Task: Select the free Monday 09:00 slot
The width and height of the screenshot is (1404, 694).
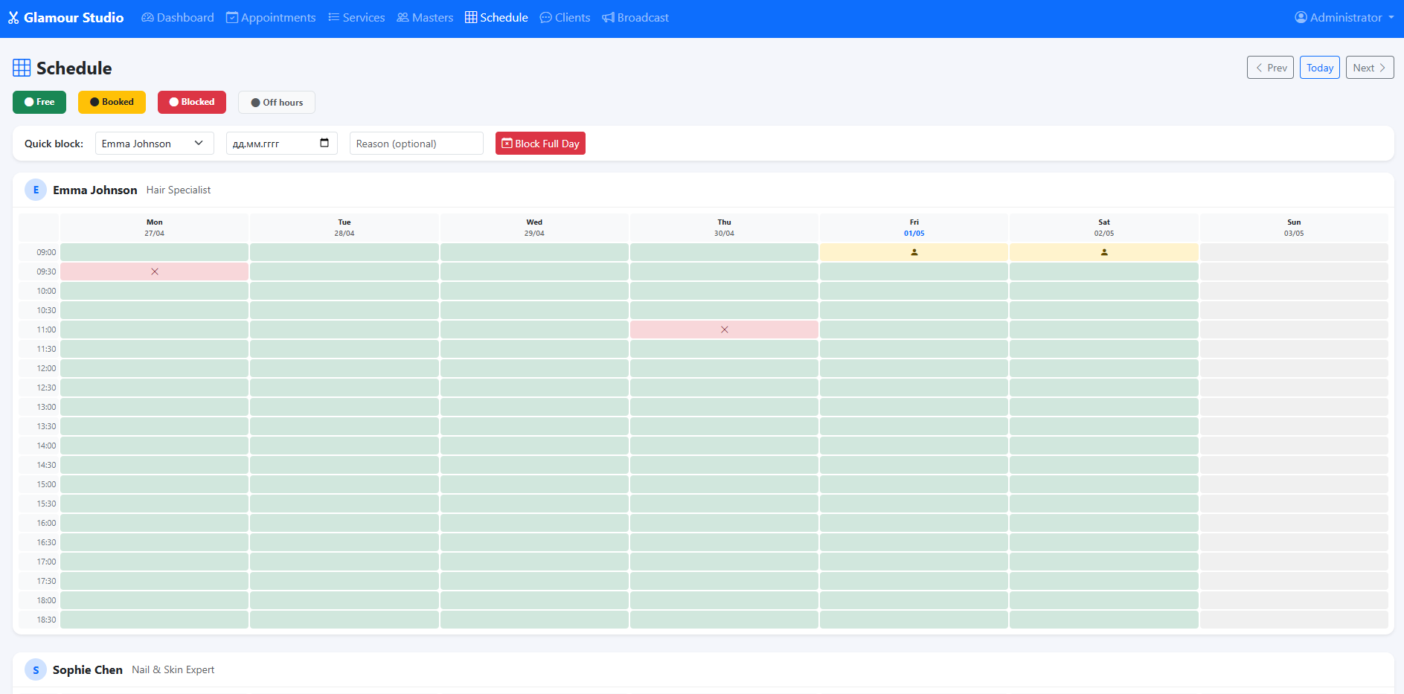Action: coord(155,252)
